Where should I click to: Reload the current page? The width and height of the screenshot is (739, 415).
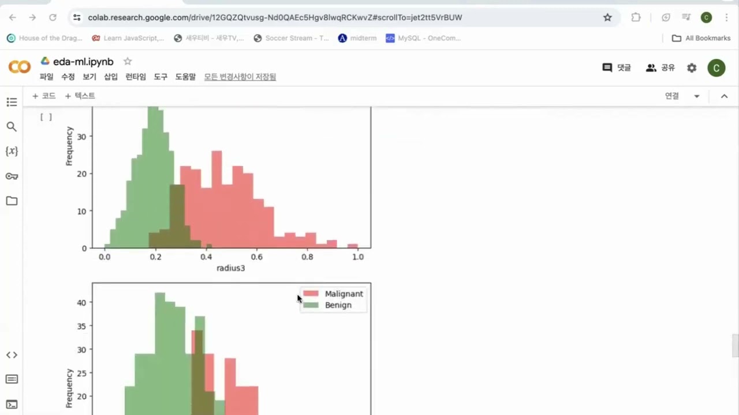(x=53, y=17)
